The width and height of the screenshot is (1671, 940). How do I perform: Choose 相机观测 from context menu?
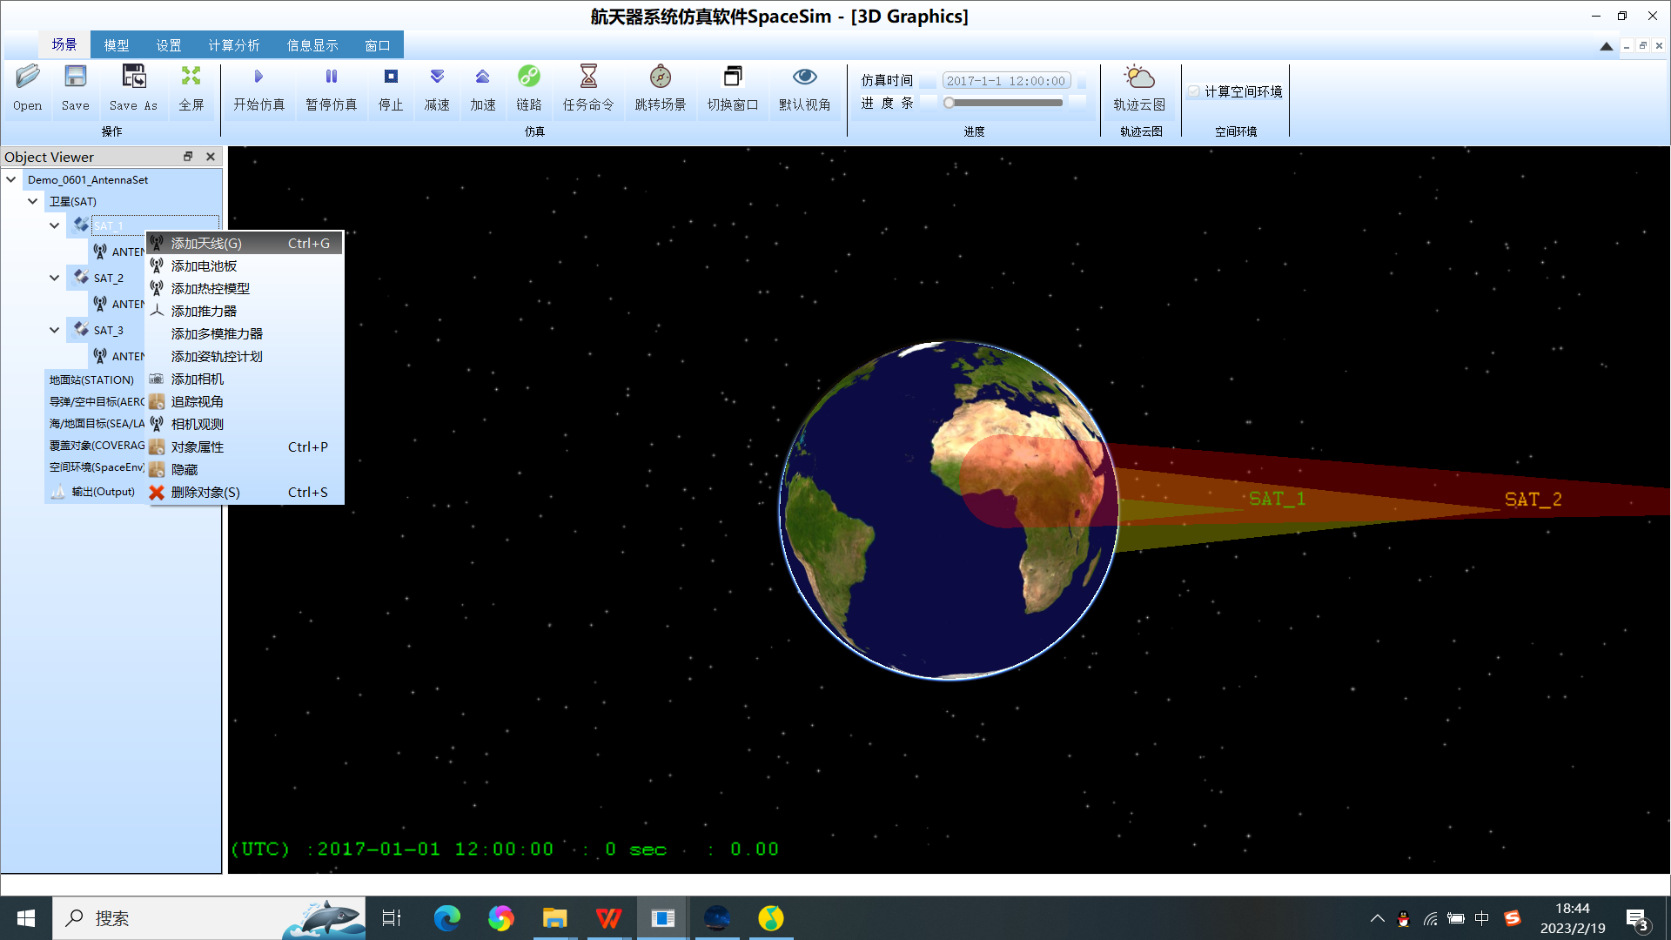245,424
